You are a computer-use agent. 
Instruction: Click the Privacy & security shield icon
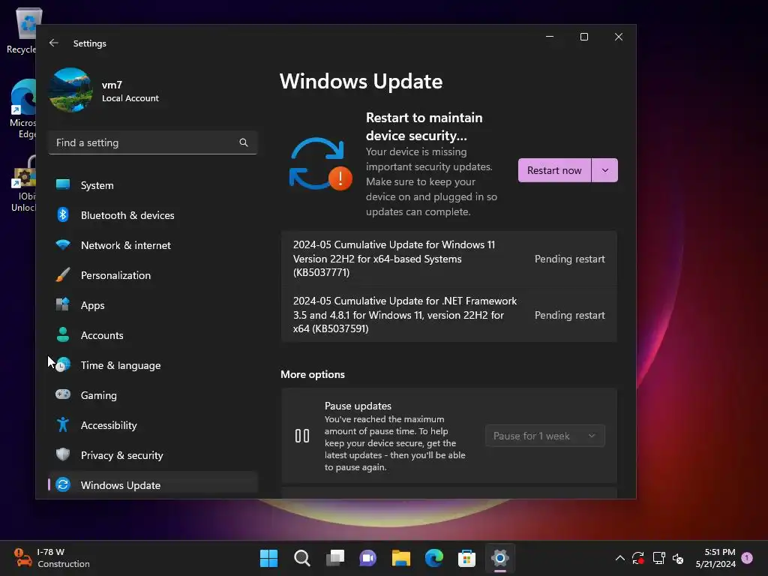click(63, 454)
